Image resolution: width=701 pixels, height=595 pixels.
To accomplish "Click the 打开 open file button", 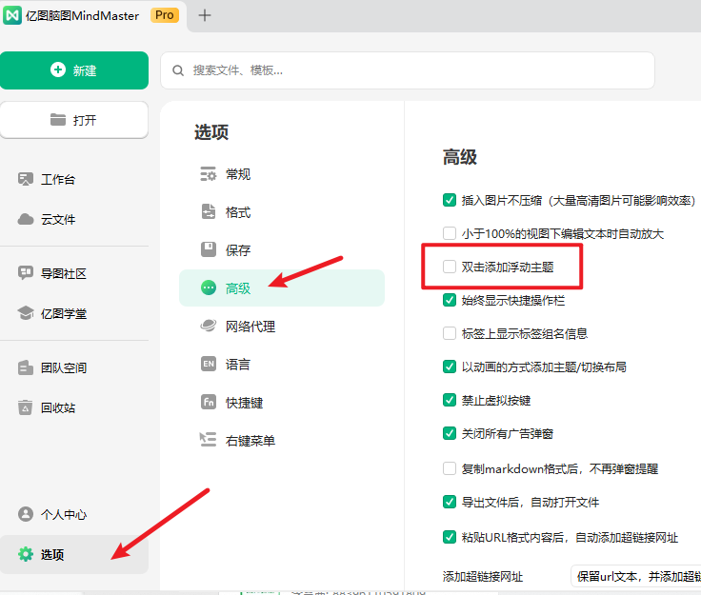I will (74, 120).
